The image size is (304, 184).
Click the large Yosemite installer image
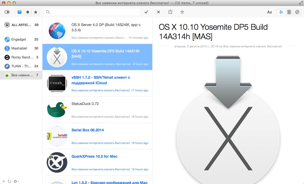pos(228,120)
